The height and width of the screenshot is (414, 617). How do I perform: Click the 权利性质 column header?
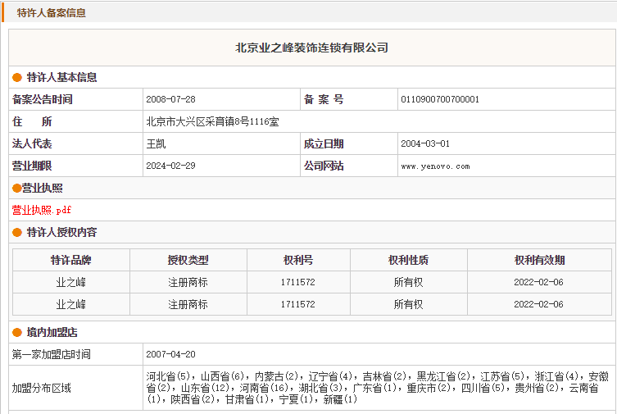tap(408, 261)
